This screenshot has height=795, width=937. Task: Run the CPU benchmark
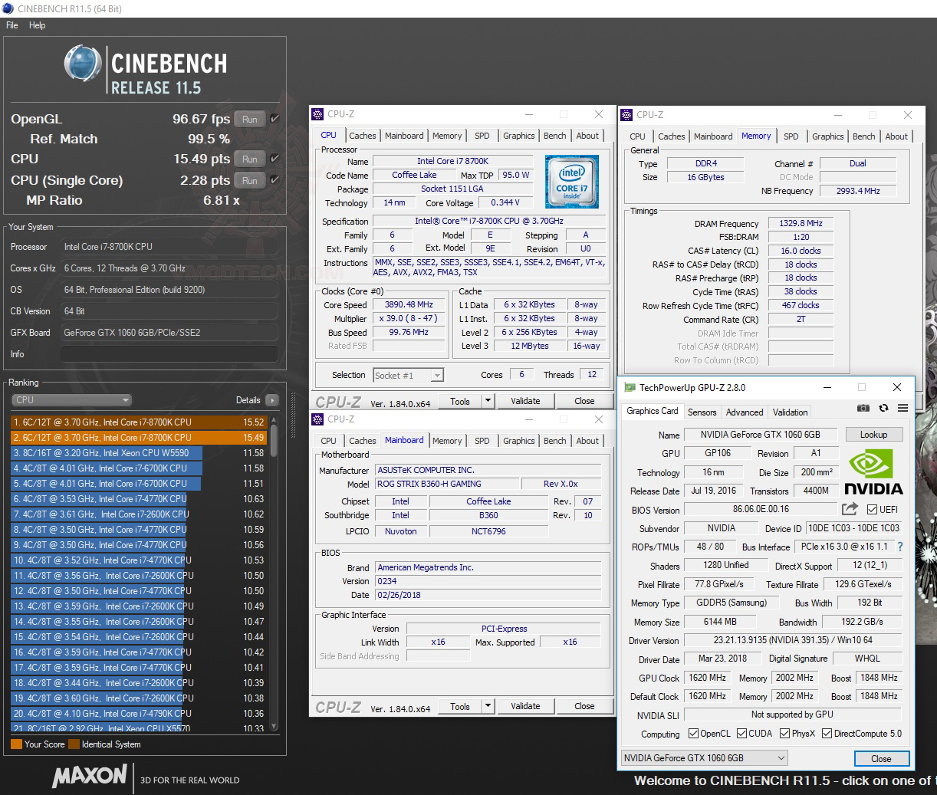pyautogui.click(x=250, y=159)
